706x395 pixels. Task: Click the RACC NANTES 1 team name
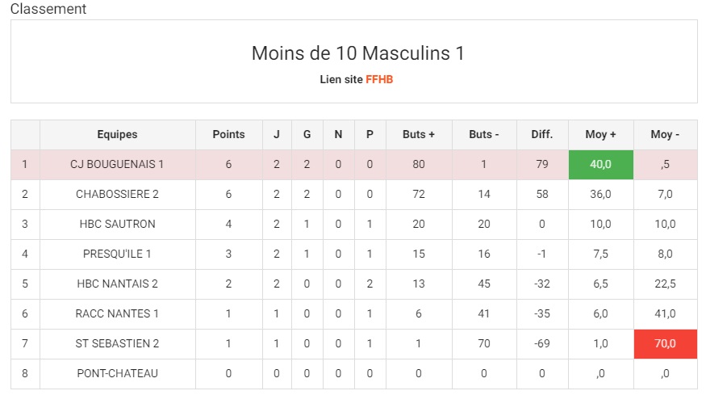click(x=117, y=313)
